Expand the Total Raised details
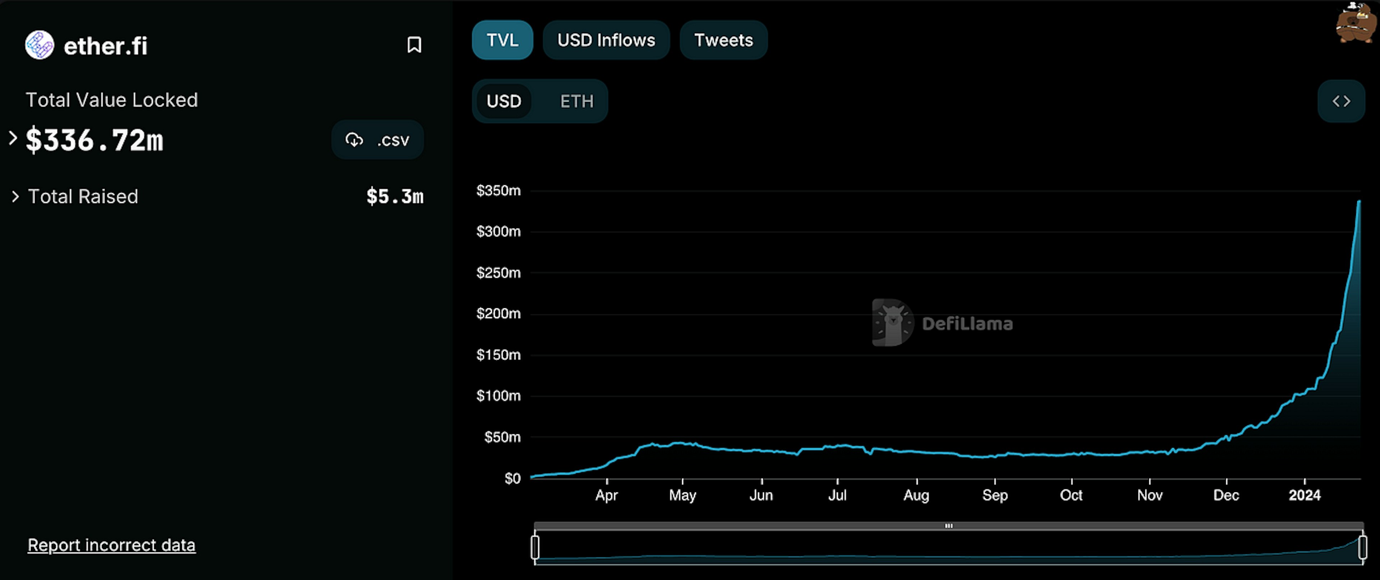Screen dimensions: 1380x580 15,196
